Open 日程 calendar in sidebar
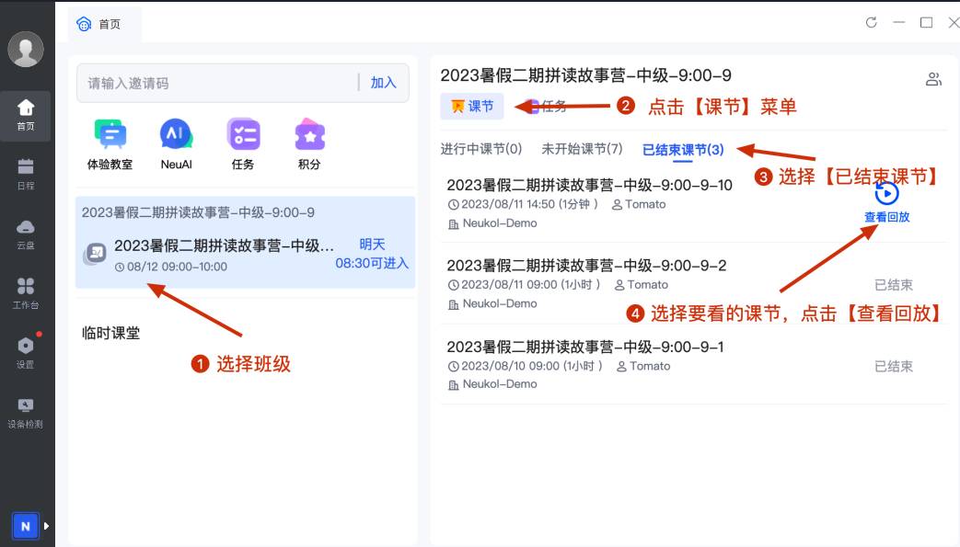Screen dimensions: 960x547 tap(26, 175)
